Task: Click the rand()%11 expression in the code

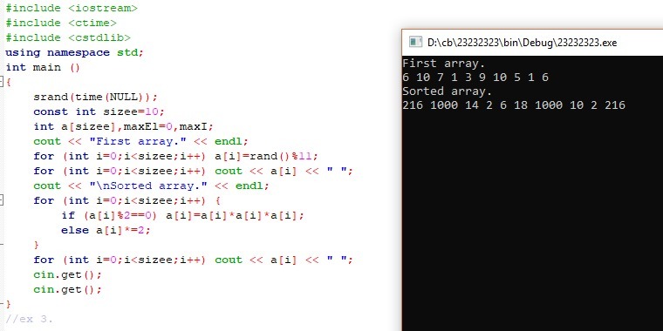Action: [284, 156]
